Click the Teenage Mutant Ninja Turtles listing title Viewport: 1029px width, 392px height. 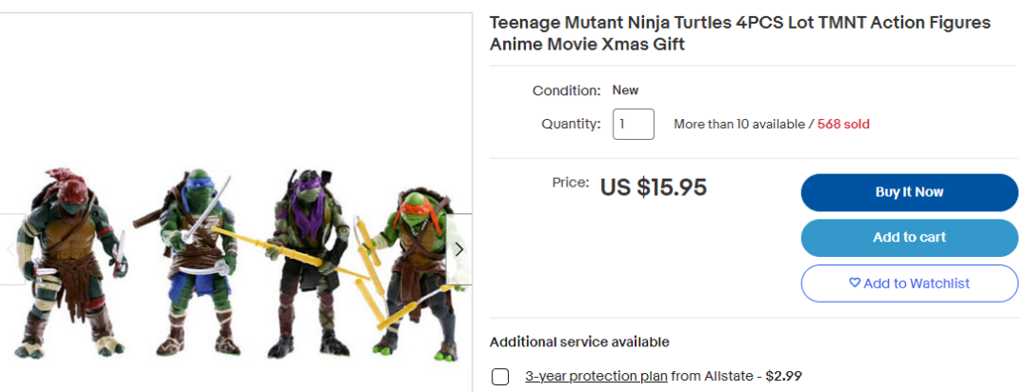(x=739, y=33)
